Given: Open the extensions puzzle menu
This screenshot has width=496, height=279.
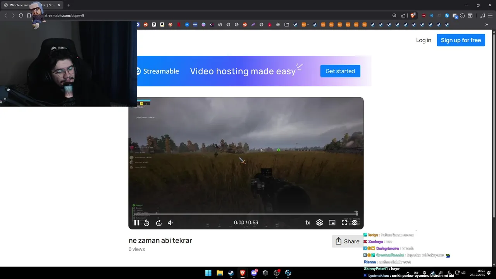Looking at the screenshot, I should pyautogui.click(x=463, y=15).
